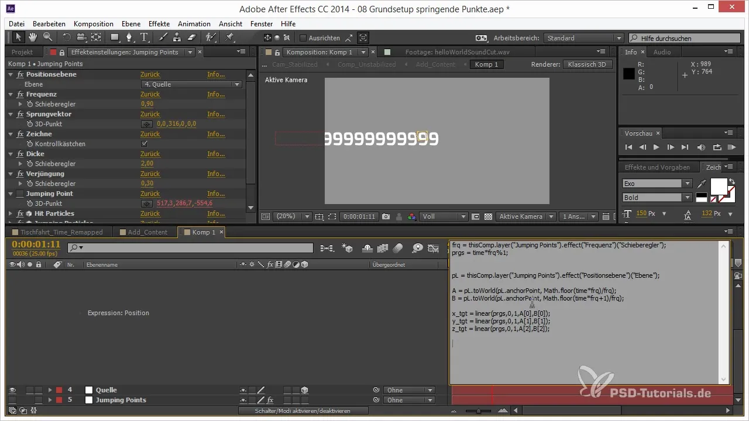Open grid and guide options icon
Viewport: 749px width, 421px height.
tap(319, 216)
